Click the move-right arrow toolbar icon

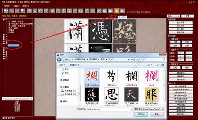tap(46, 11)
